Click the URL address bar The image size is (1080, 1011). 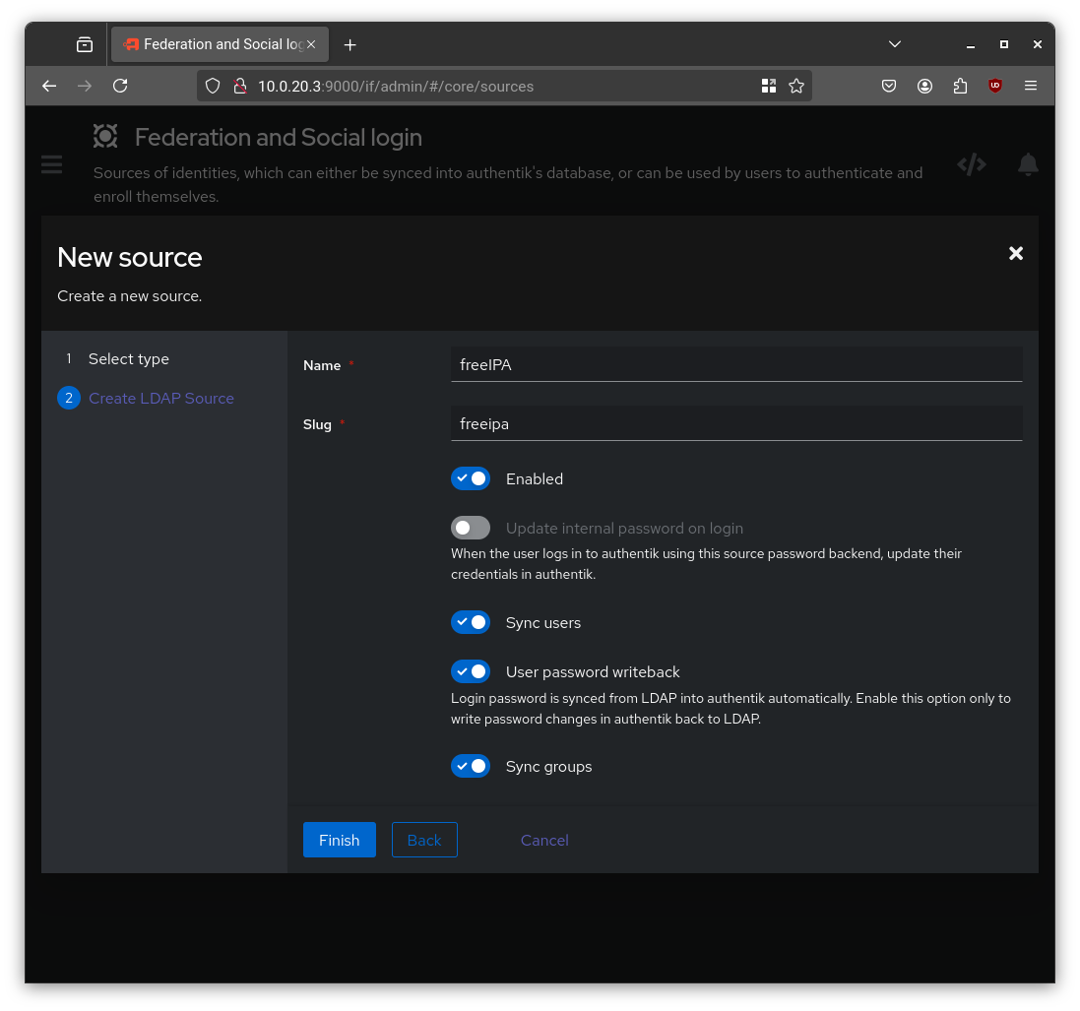[x=503, y=86]
